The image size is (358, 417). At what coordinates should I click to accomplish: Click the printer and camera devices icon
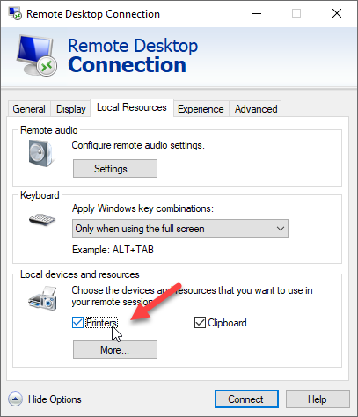coord(42,298)
